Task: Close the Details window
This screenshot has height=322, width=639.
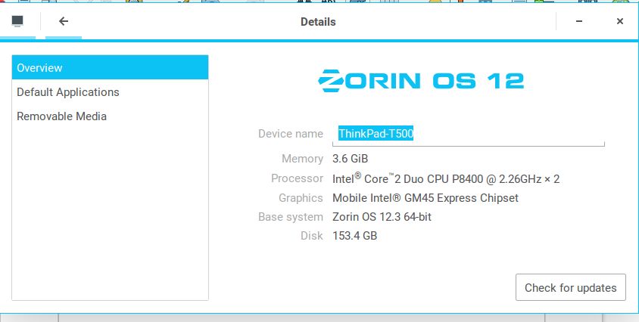Action: 619,21
